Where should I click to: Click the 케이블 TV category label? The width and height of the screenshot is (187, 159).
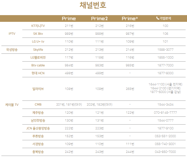click(12, 105)
